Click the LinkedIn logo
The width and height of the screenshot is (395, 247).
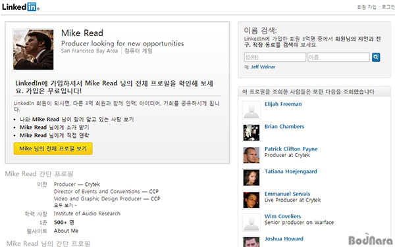(x=20, y=7)
